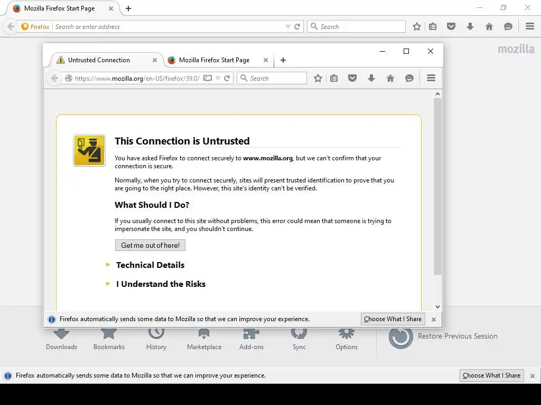Click Reader View icon in address bar
The image size is (541, 405).
207,78
